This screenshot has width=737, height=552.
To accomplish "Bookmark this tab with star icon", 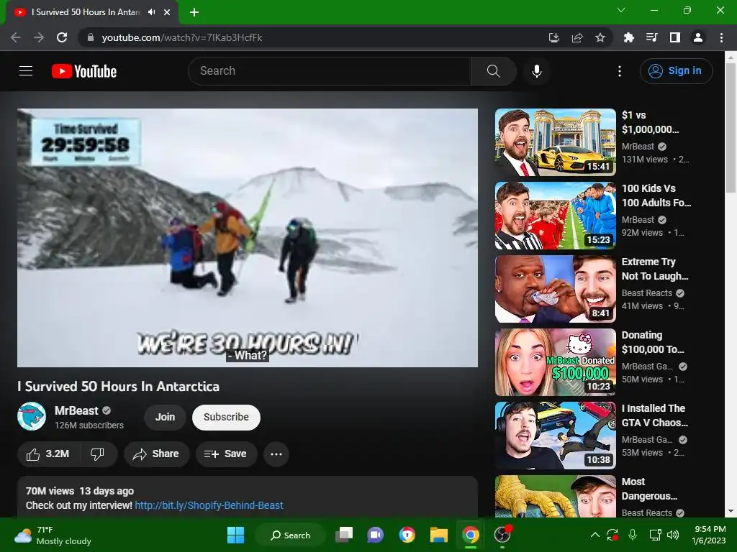I will 600,37.
